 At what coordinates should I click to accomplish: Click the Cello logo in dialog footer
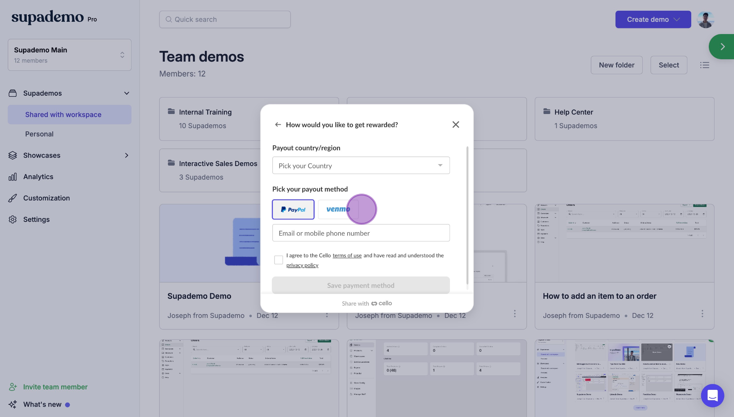[x=382, y=303]
